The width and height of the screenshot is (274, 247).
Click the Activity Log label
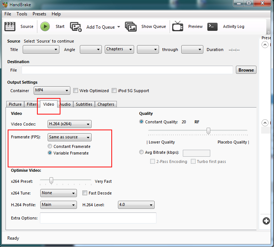[233, 26]
